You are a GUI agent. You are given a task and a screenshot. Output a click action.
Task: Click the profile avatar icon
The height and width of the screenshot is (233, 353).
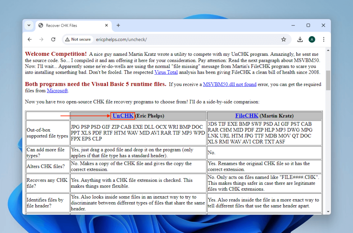coord(312,39)
